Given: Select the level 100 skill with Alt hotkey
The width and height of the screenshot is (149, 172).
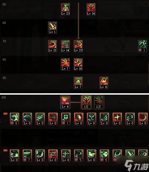Looking at the screenshot, I should [65, 102].
